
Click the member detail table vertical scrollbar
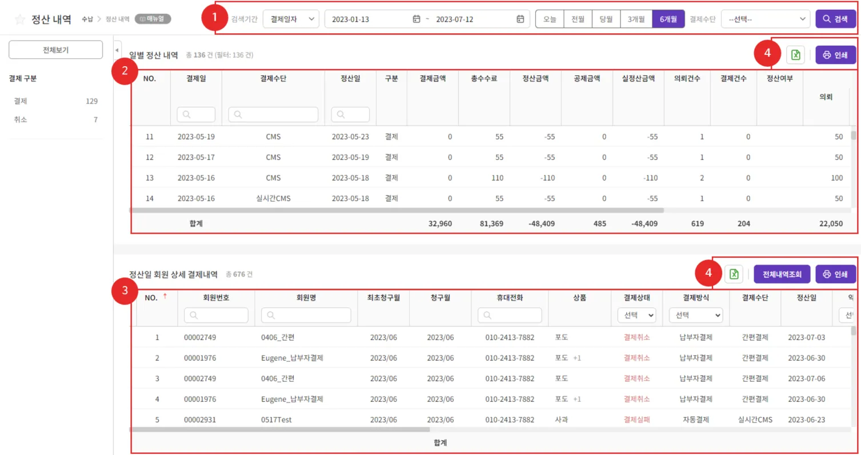click(854, 332)
